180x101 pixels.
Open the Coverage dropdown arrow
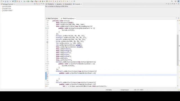click(x=34, y=1)
